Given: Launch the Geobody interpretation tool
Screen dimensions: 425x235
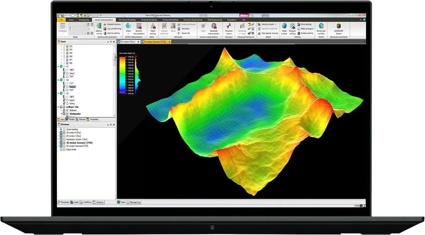Looking at the screenshot, I should point(214,28).
